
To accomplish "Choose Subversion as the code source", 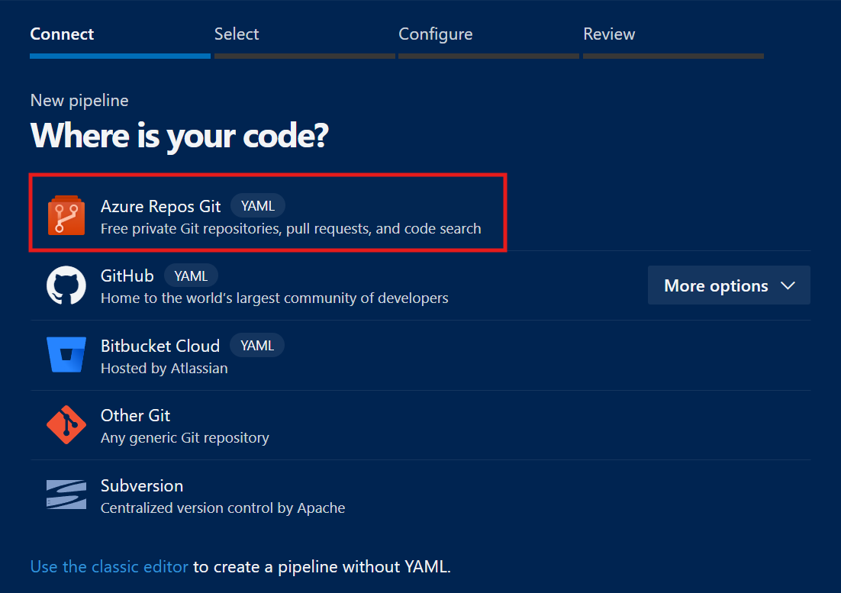I will point(142,486).
